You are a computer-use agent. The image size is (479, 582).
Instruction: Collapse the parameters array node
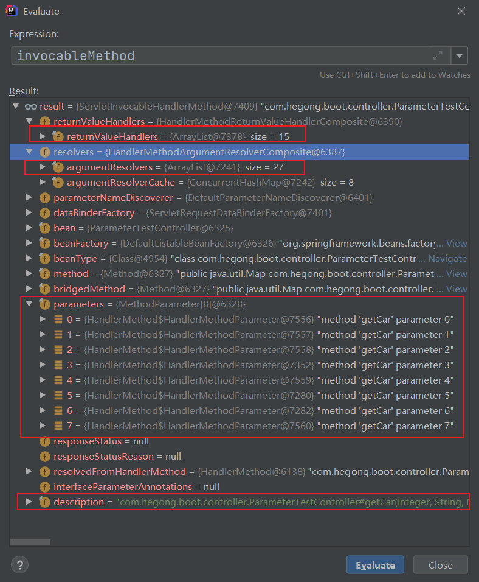pos(29,304)
